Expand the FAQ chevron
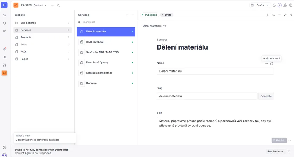This screenshot has height=157, width=294. [69, 52]
